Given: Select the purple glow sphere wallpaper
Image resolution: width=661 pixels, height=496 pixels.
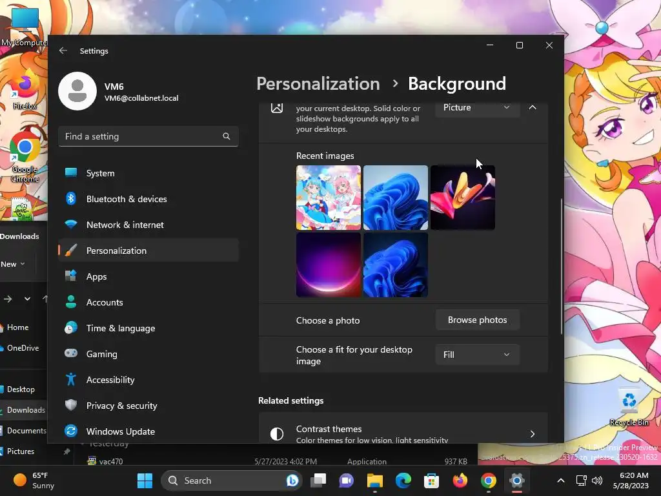Looking at the screenshot, I should [x=329, y=265].
